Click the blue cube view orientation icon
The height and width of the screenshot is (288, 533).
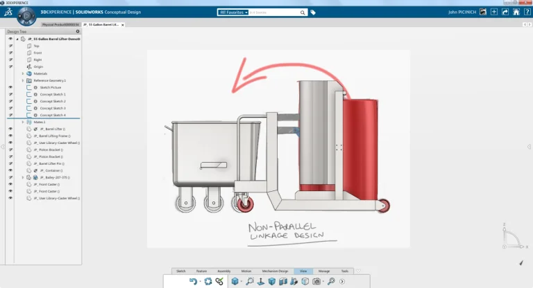click(x=236, y=281)
